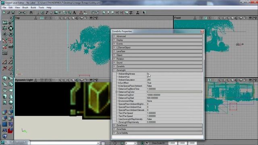Open the 2D Shape Editor triangle icon
258x145 pixels.
[x=81, y=12]
